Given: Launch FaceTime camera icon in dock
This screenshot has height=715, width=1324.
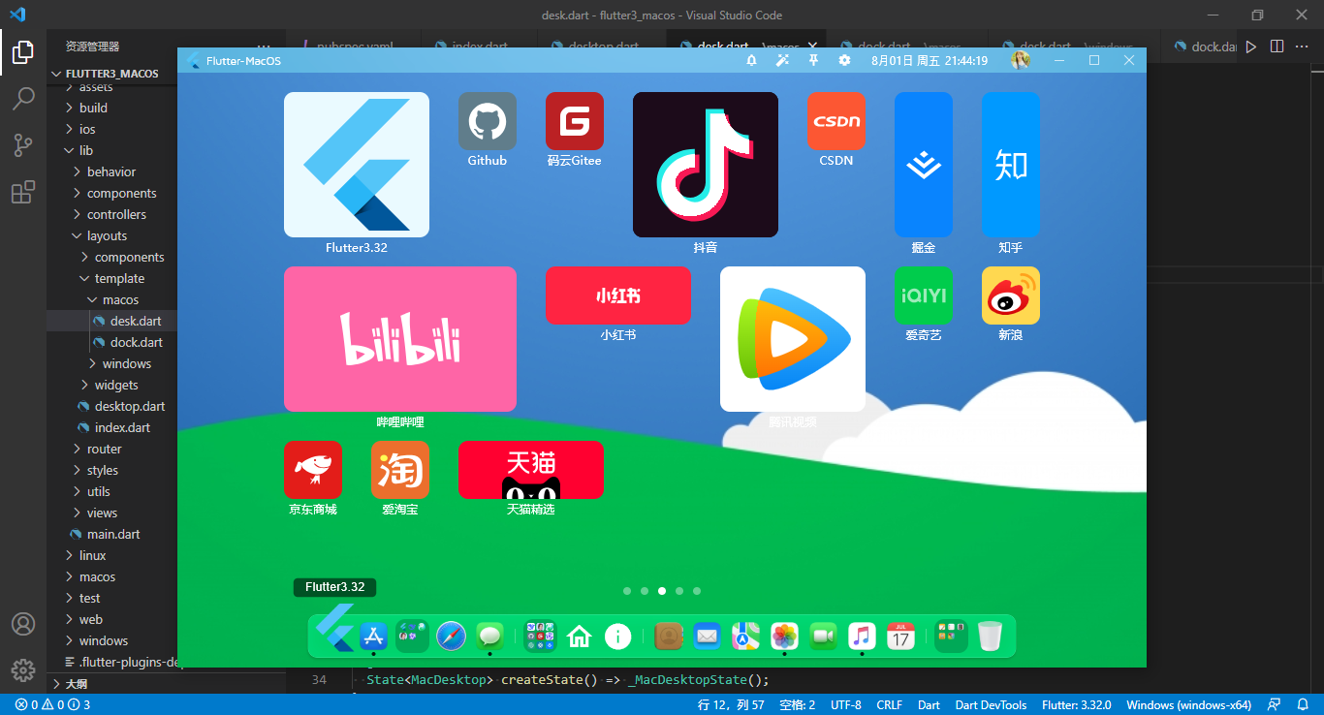Looking at the screenshot, I should (x=823, y=637).
